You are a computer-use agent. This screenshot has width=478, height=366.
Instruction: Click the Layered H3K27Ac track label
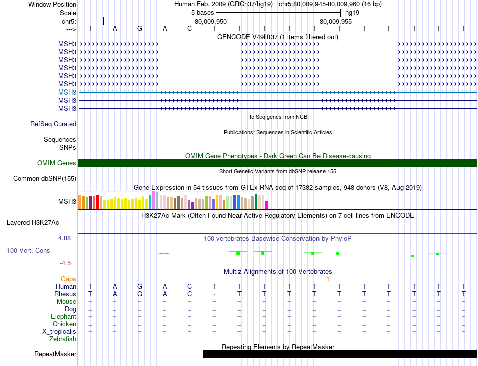point(33,223)
